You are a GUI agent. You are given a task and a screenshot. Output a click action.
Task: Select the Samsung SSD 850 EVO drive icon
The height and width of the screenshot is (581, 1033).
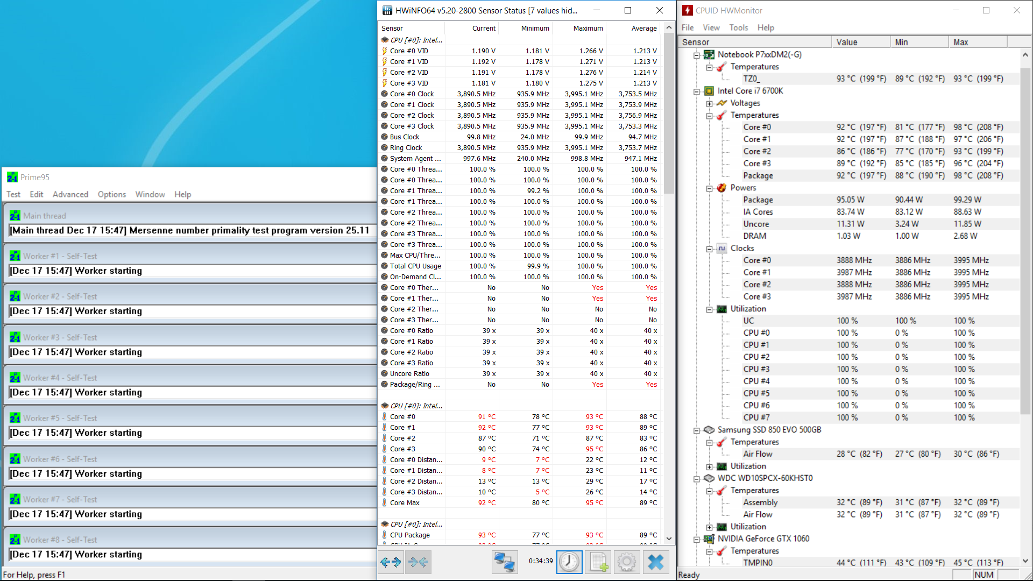pyautogui.click(x=709, y=430)
